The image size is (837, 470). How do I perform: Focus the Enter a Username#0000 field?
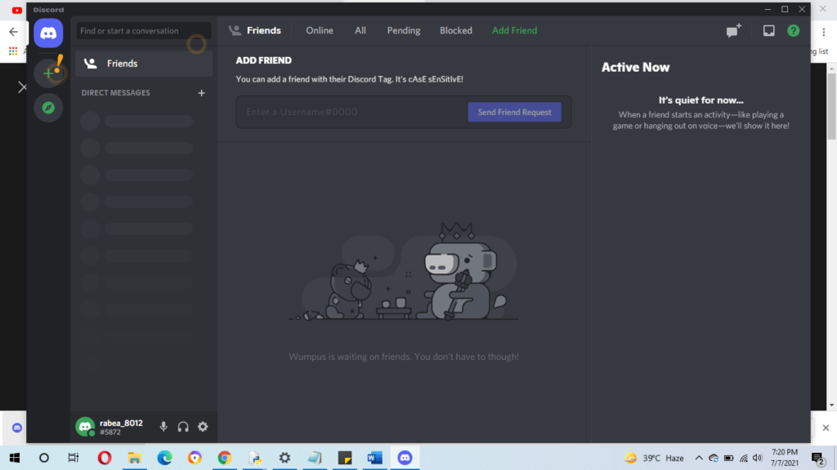pyautogui.click(x=352, y=112)
